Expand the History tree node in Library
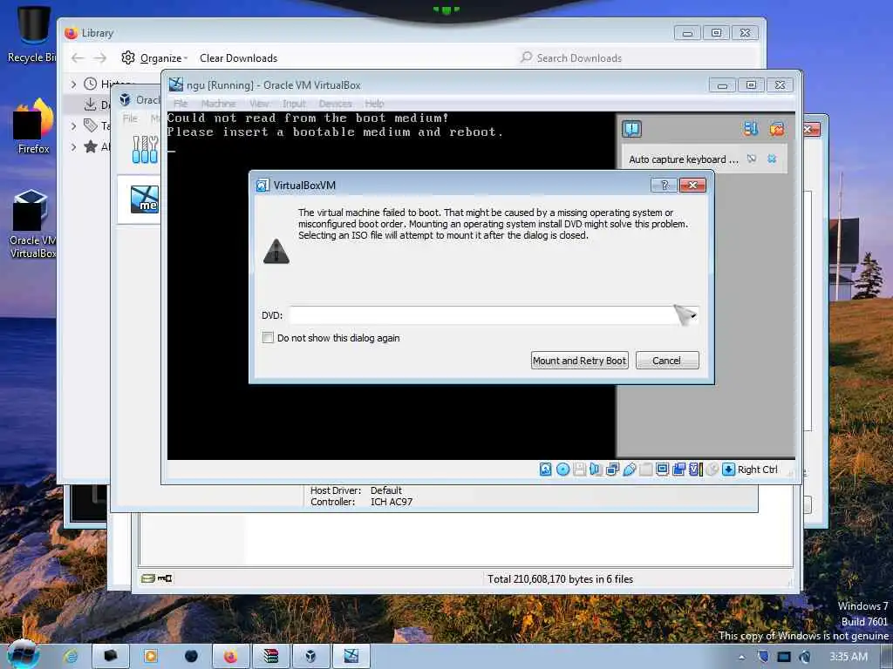This screenshot has width=893, height=669. (x=73, y=84)
